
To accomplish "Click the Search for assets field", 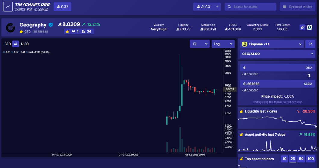I will pyautogui.click(x=250, y=7).
